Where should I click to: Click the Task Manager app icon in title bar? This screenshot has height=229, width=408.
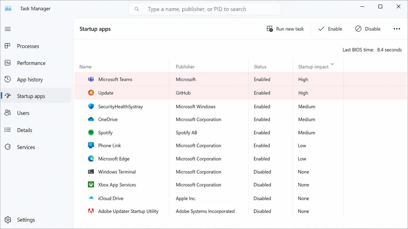8,8
